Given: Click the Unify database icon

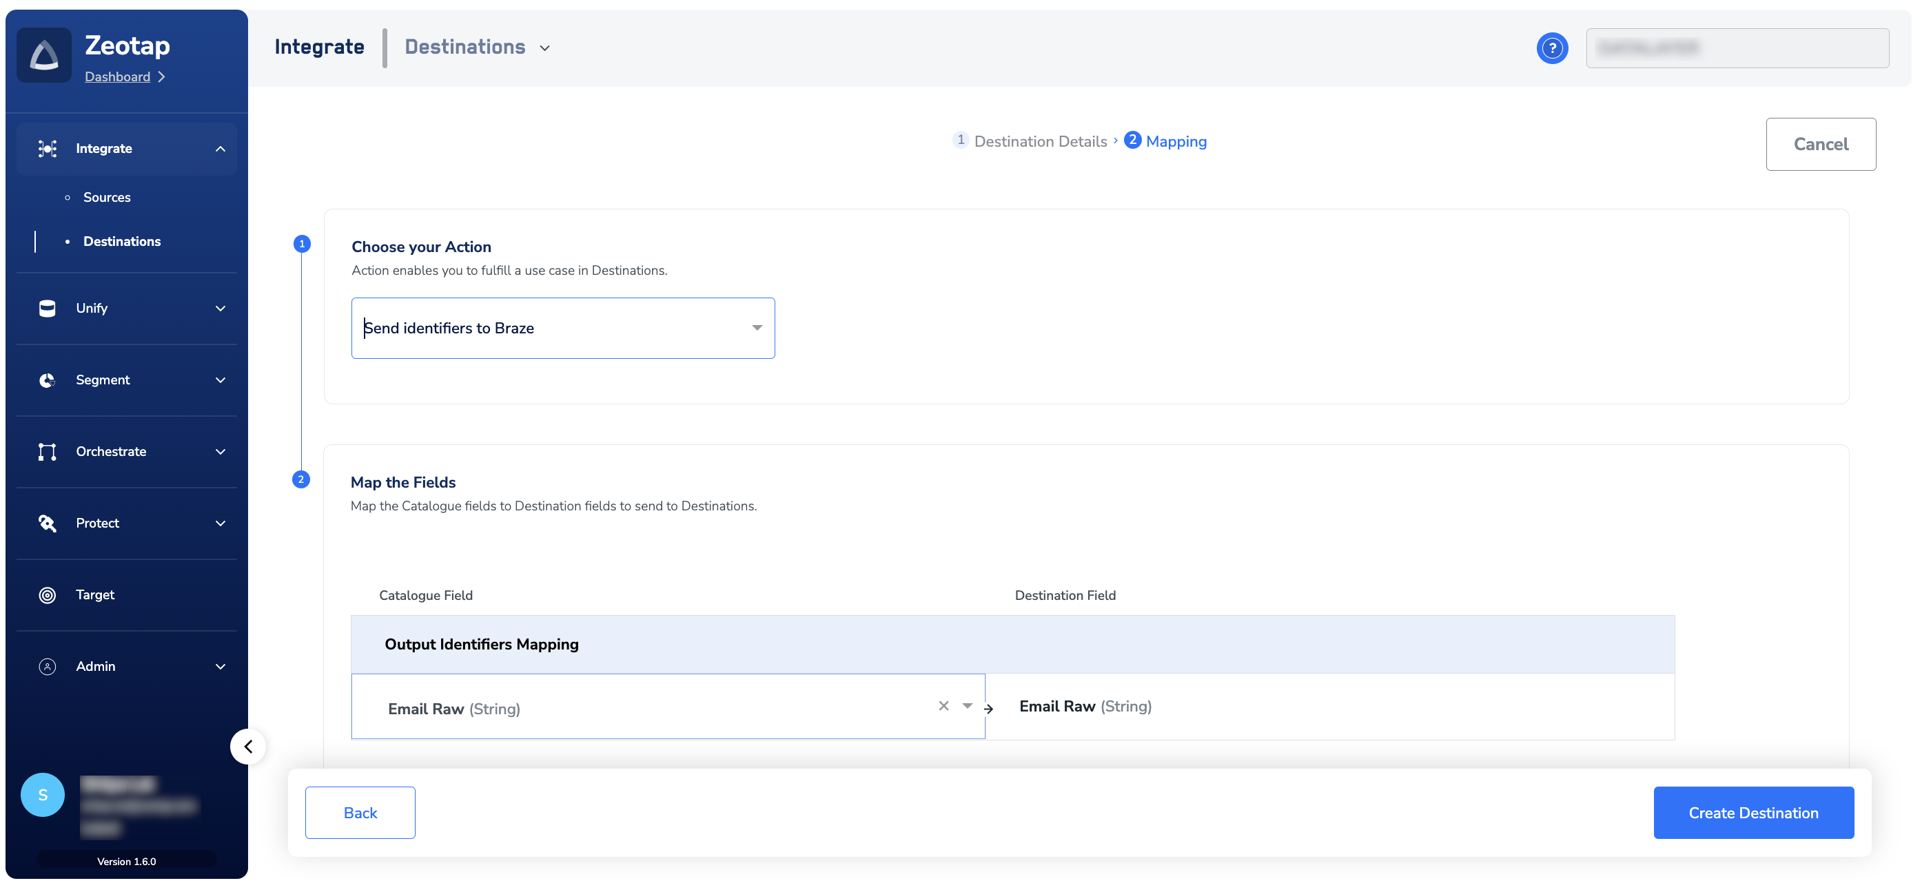Looking at the screenshot, I should coord(48,309).
